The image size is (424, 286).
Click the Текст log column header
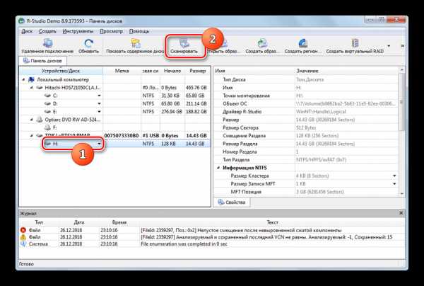(x=272, y=222)
